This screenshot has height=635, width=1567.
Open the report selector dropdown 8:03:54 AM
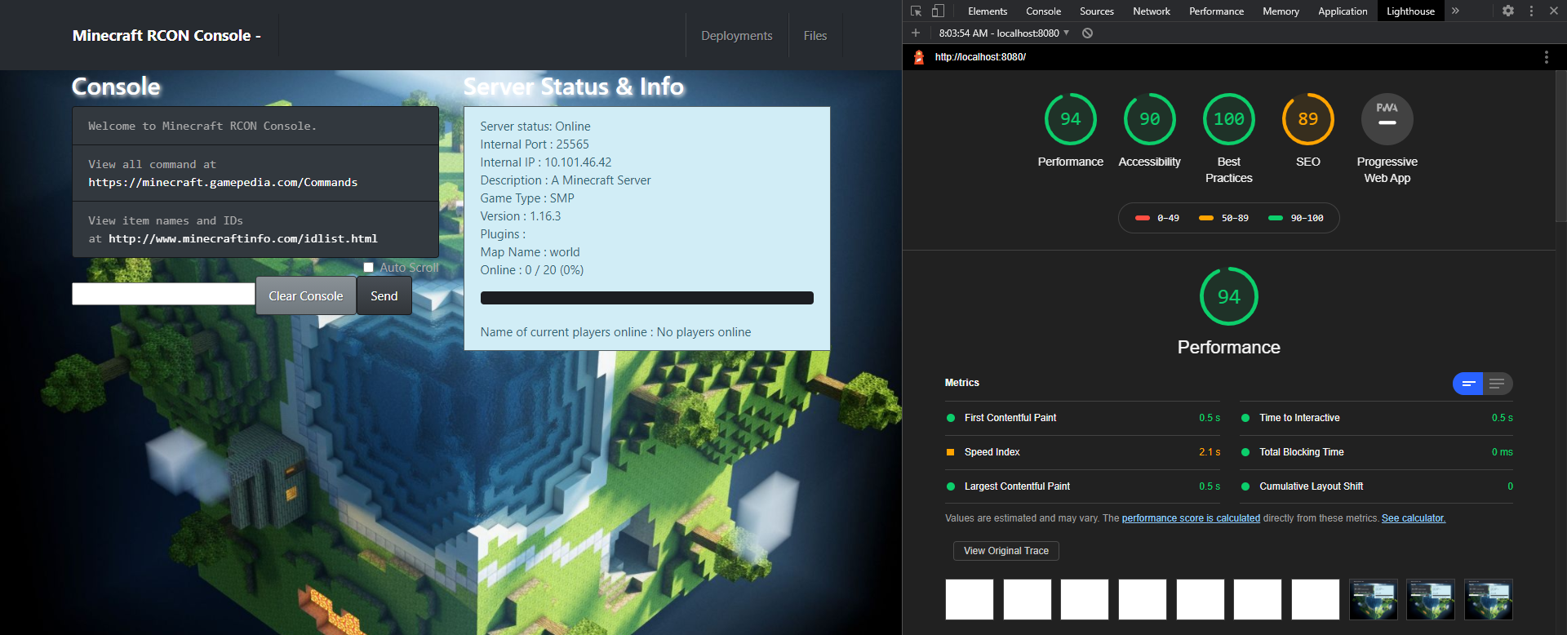pos(1004,33)
